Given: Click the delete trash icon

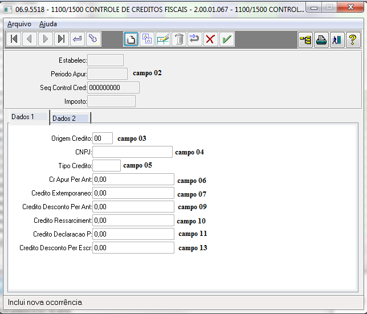Looking at the screenshot, I should coord(179,39).
